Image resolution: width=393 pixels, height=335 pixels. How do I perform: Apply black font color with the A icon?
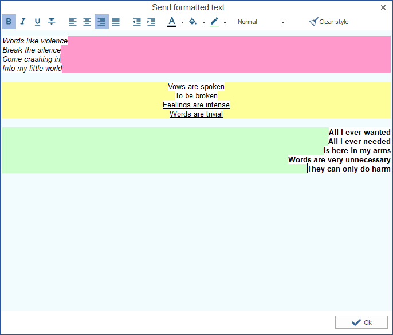tap(172, 22)
